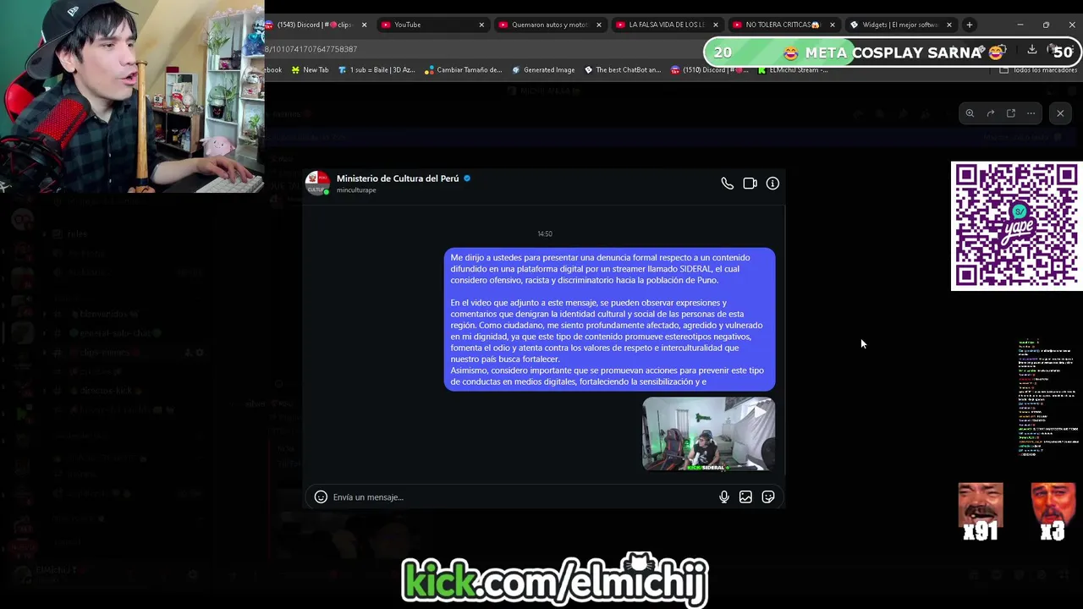Viewport: 1083px width, 609px height.
Task: Record a voice message with microphone icon
Action: 724,497
